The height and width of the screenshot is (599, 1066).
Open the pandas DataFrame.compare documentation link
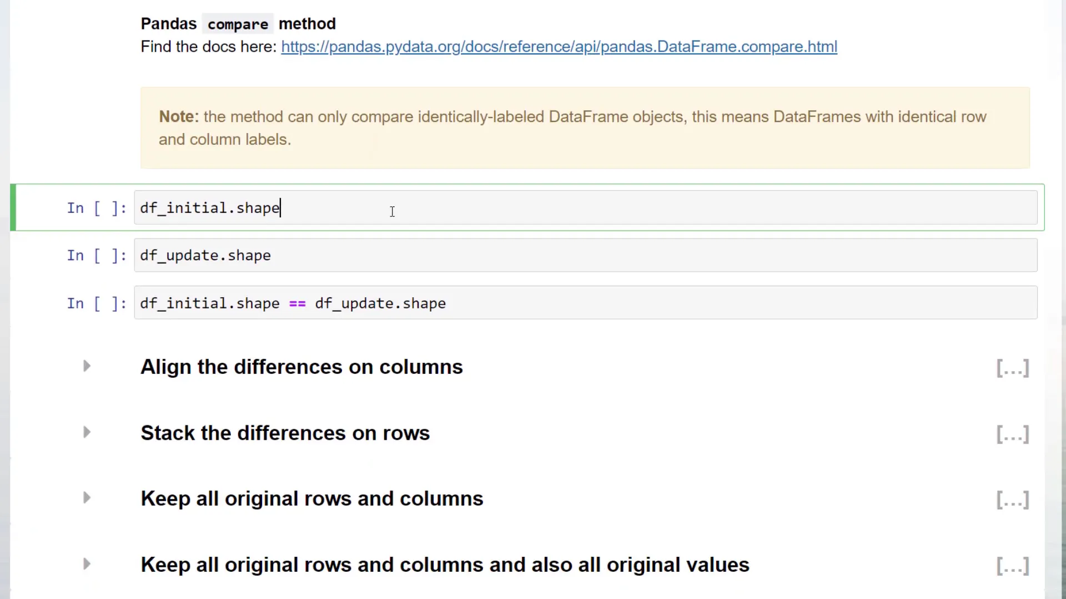pyautogui.click(x=559, y=47)
